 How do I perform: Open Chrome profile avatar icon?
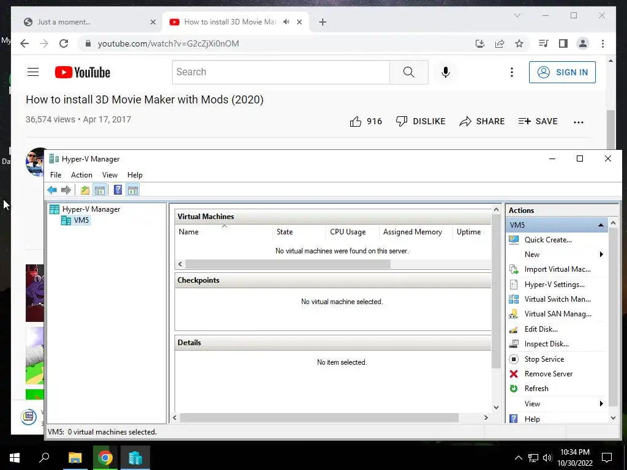click(x=583, y=43)
